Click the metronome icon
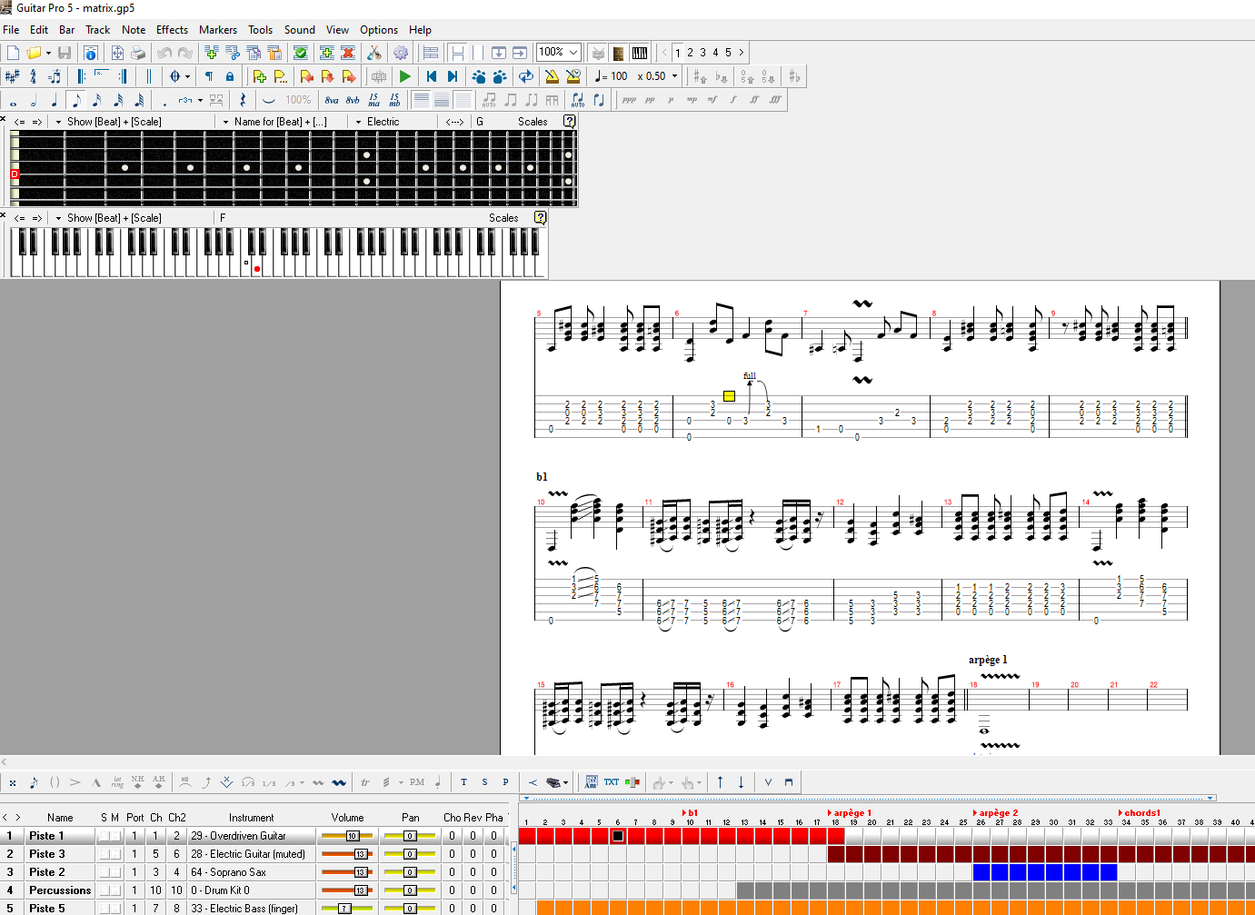 point(551,76)
